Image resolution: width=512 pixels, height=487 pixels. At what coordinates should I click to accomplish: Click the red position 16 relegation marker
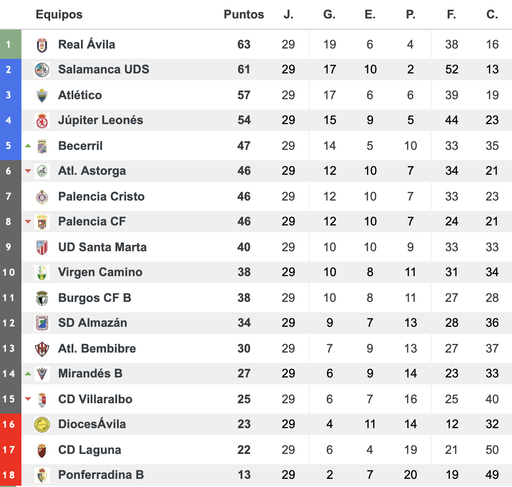10,424
